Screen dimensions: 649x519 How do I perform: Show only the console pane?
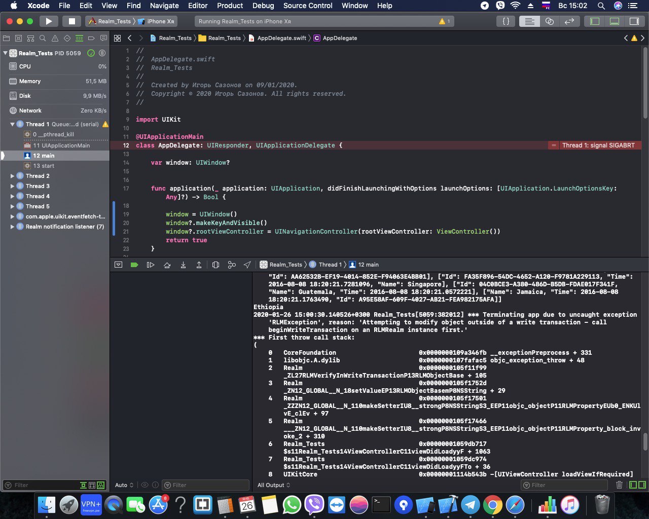point(641,485)
